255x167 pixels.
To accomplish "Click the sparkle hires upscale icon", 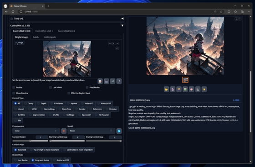I will click(204, 89).
